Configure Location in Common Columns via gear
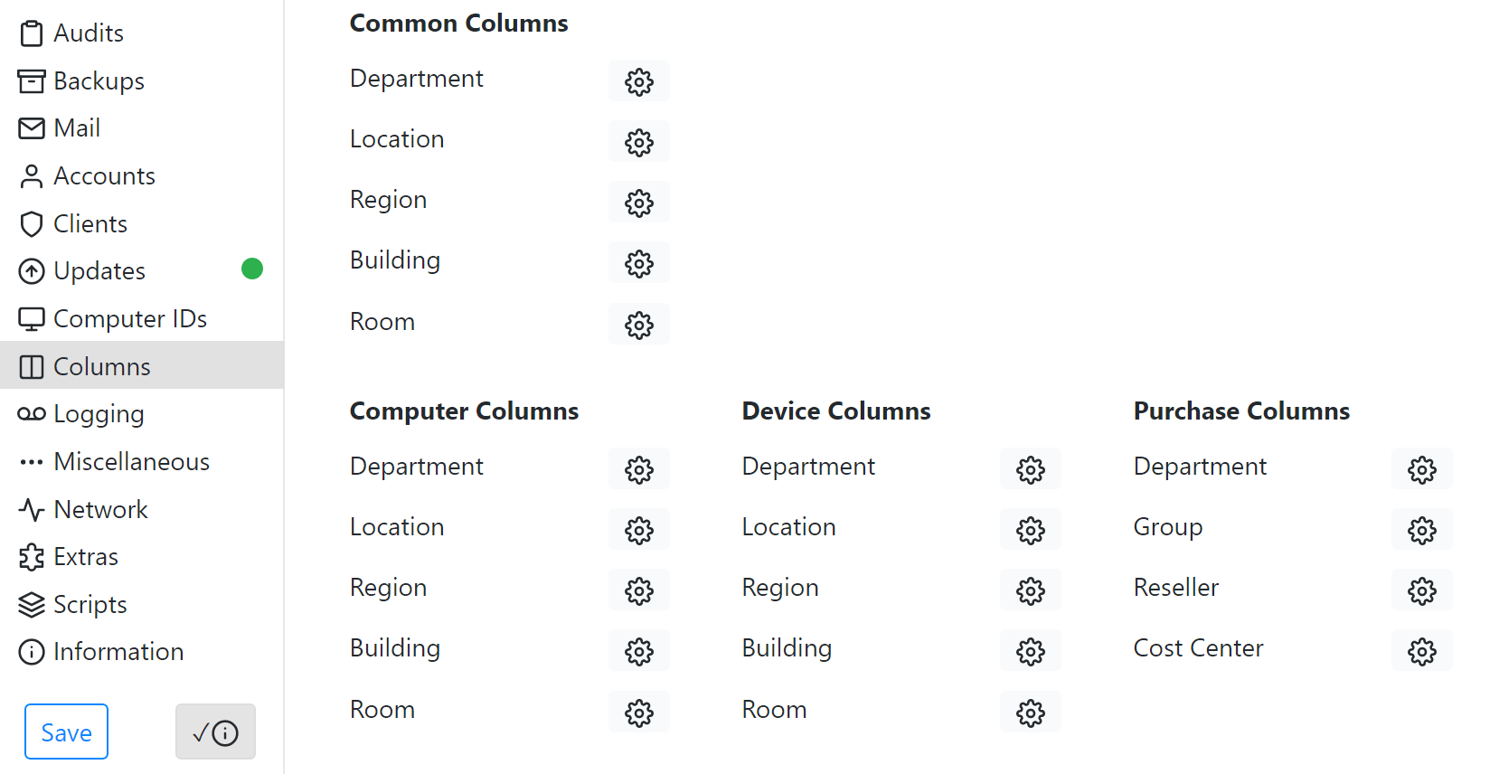 (x=639, y=142)
